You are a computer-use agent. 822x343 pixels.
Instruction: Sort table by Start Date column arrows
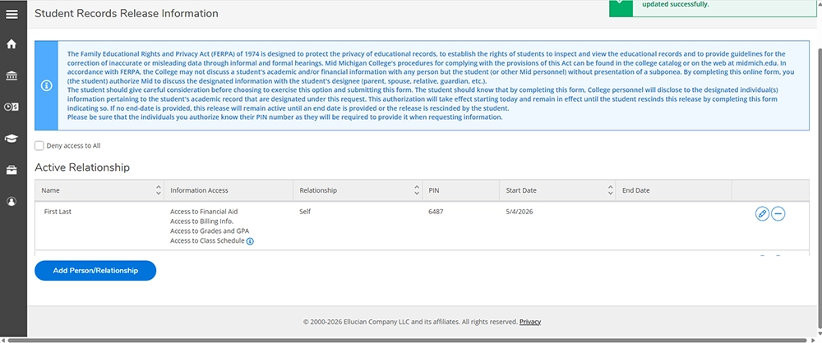pos(610,190)
